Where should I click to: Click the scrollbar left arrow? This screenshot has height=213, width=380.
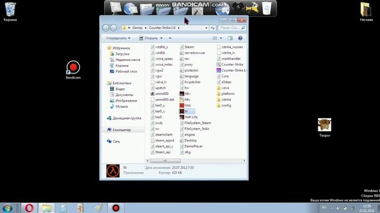[x=147, y=160]
